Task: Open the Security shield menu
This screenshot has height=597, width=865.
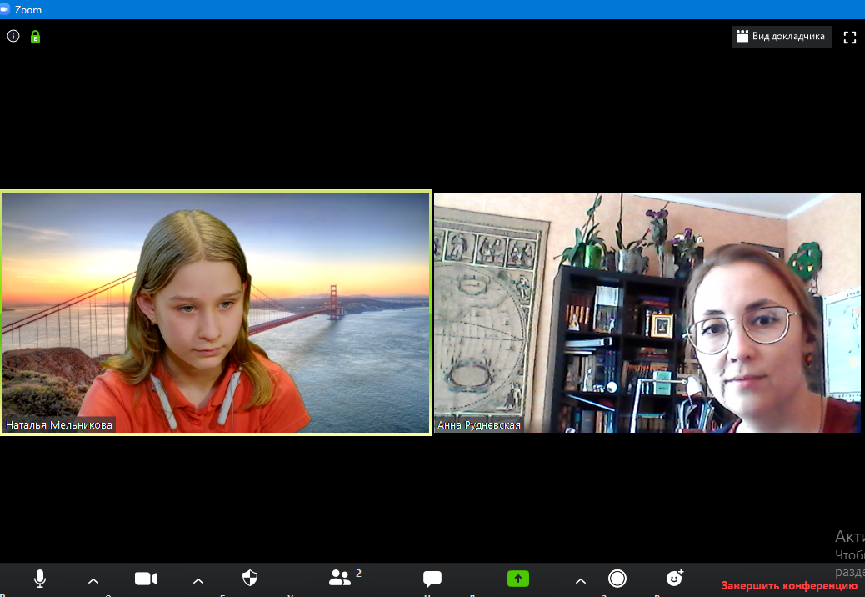Action: pyautogui.click(x=249, y=579)
